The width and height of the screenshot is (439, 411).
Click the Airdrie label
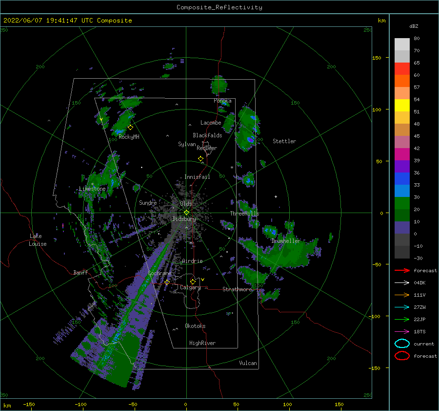click(x=192, y=261)
